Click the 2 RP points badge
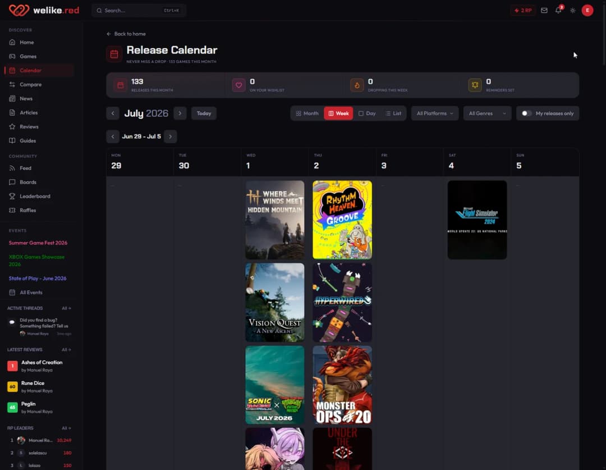606x470 pixels. click(522, 11)
